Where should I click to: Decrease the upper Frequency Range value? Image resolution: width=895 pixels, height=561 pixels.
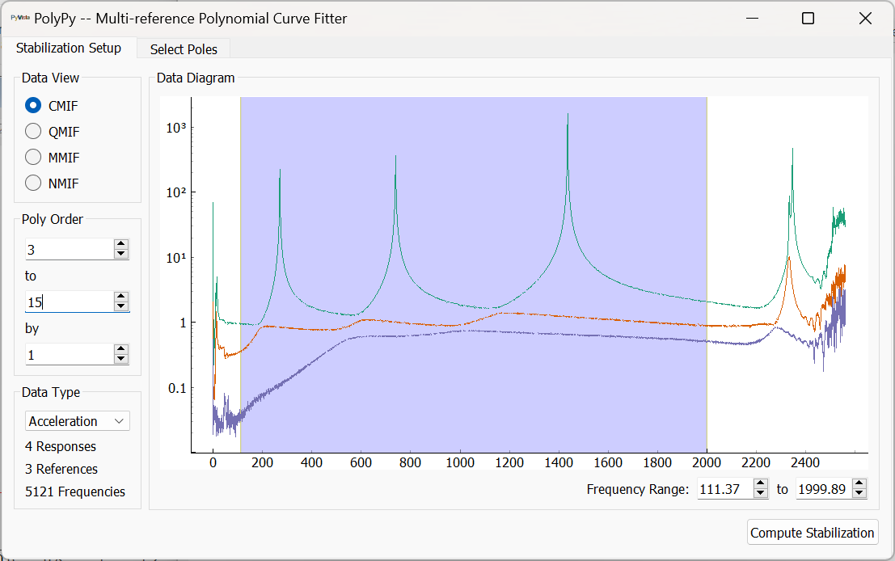857,492
